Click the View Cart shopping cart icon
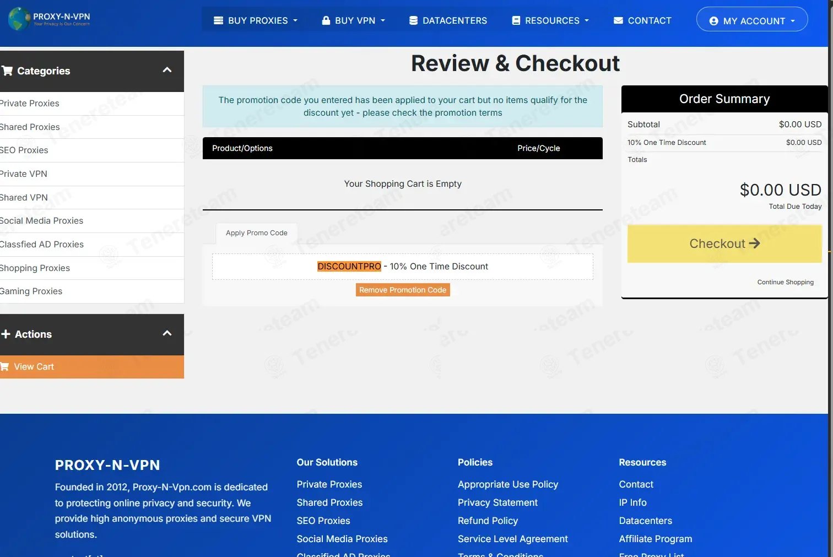 click(x=4, y=366)
